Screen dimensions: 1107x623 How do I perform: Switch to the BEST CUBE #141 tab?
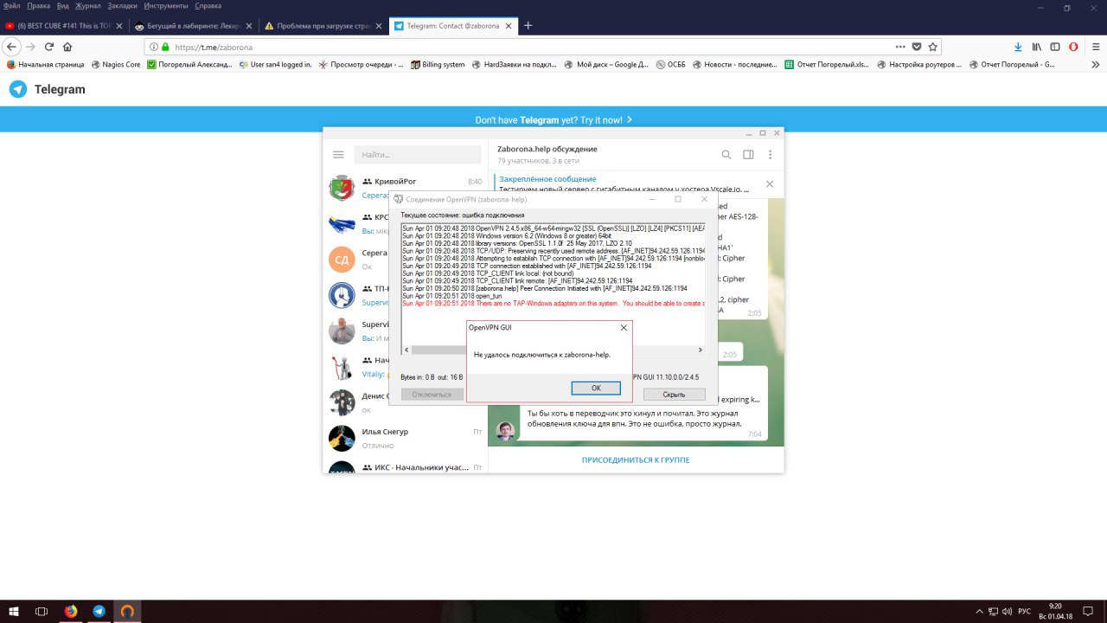65,26
